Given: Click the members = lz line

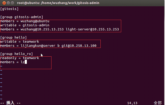Looking at the screenshot, I should point(12,62).
